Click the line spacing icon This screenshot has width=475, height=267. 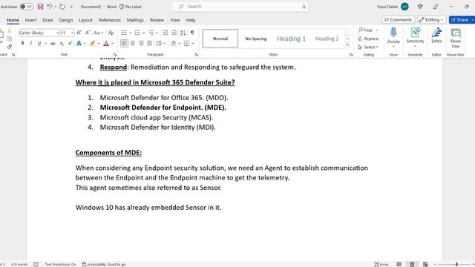(158, 43)
